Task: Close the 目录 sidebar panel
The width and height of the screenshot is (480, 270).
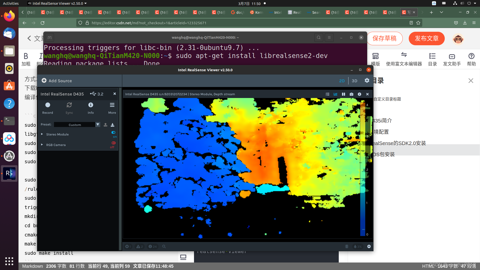Action: 471,80
